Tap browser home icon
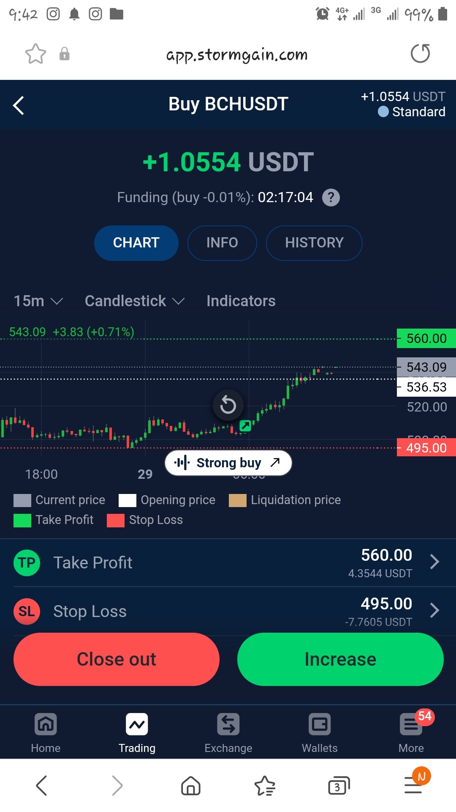 pos(191,785)
